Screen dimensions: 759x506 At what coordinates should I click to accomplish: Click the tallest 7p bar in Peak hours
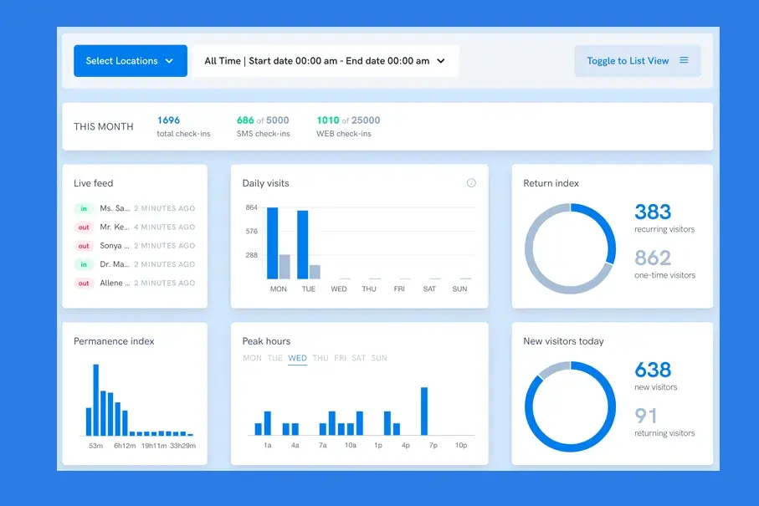click(x=424, y=411)
